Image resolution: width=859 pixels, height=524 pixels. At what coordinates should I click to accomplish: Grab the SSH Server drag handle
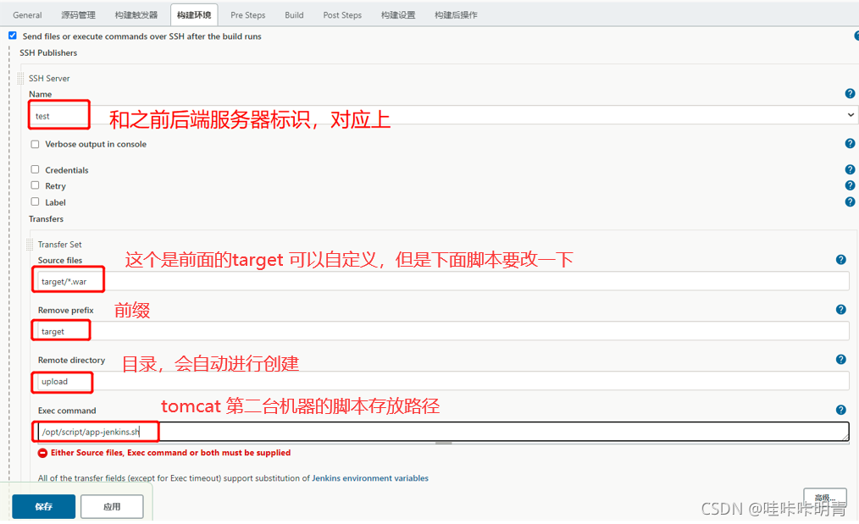click(x=21, y=78)
